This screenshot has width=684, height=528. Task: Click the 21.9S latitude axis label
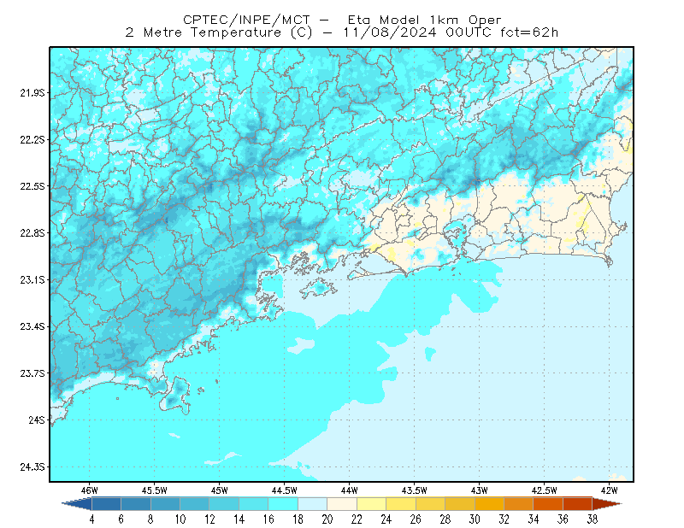pyautogui.click(x=32, y=93)
